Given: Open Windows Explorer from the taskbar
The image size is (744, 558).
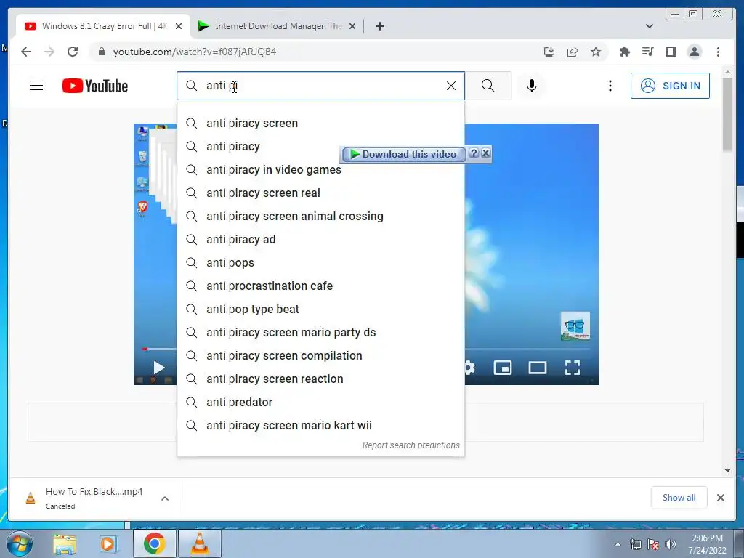Looking at the screenshot, I should [65, 544].
